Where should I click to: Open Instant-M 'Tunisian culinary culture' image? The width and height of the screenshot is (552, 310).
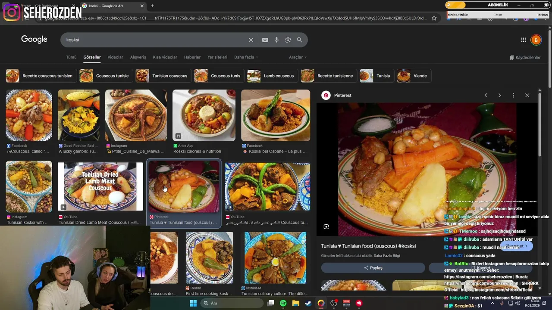[276, 258]
